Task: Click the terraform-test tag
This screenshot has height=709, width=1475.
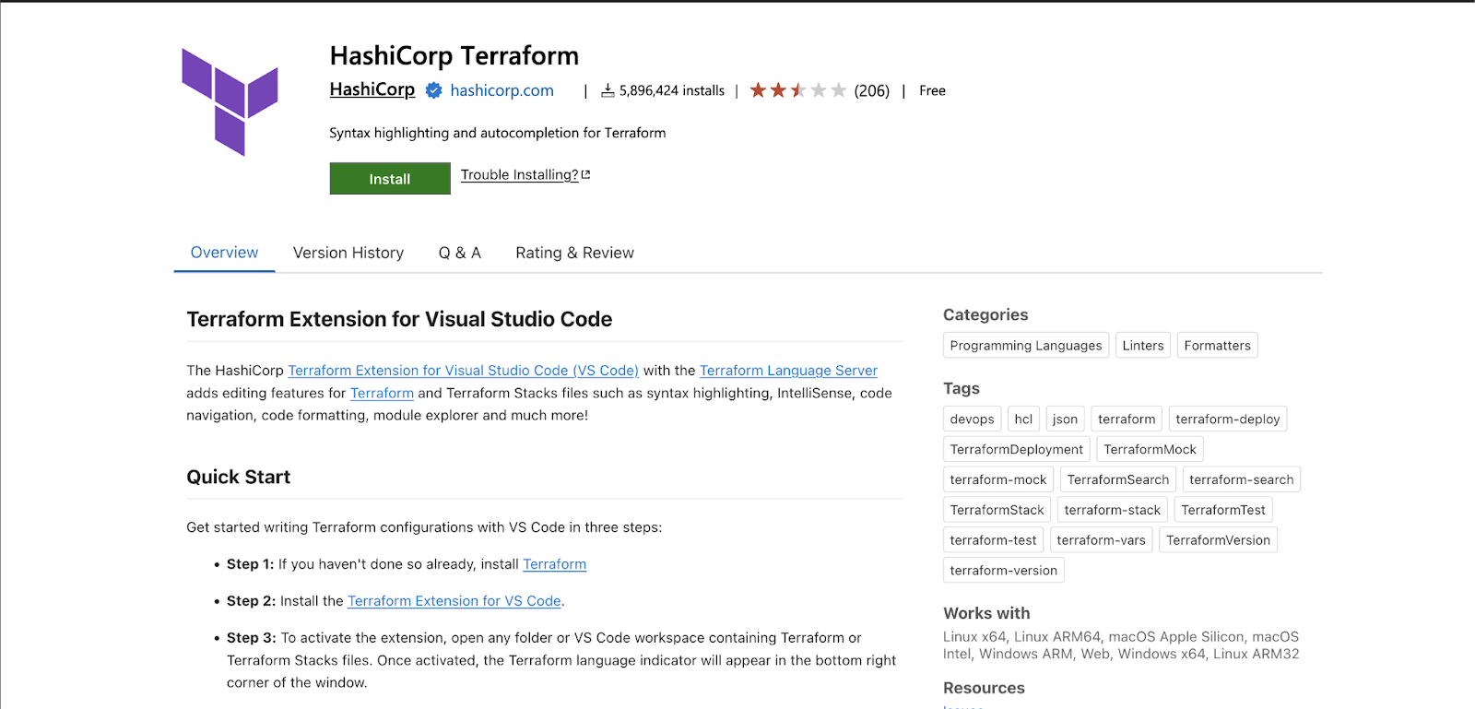Action: (994, 541)
